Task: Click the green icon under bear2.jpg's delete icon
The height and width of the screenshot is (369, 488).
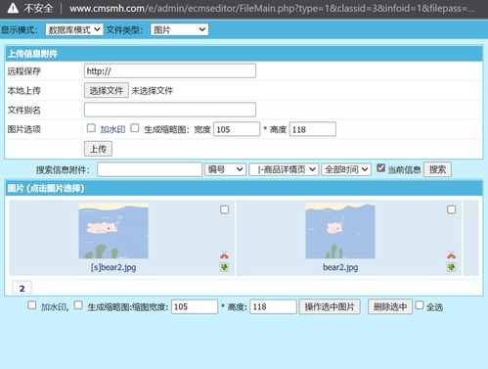Action: (451, 267)
